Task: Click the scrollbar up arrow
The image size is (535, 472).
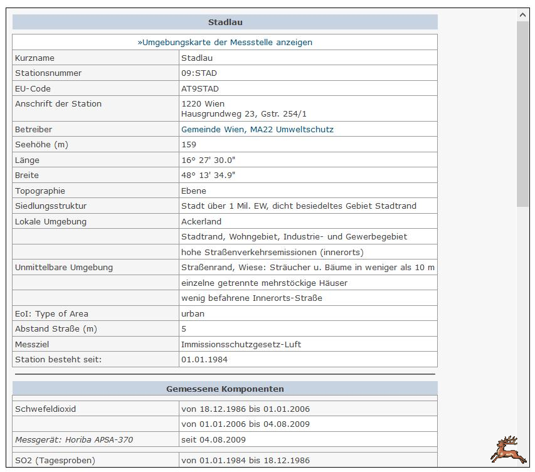Action: click(522, 14)
